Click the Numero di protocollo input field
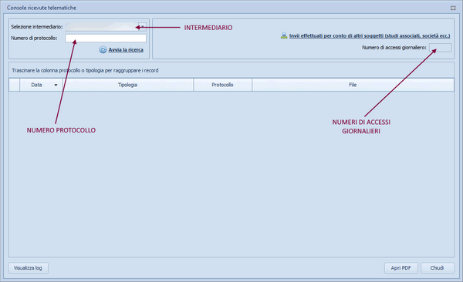Viewport: 463px width, 282px height. point(106,38)
